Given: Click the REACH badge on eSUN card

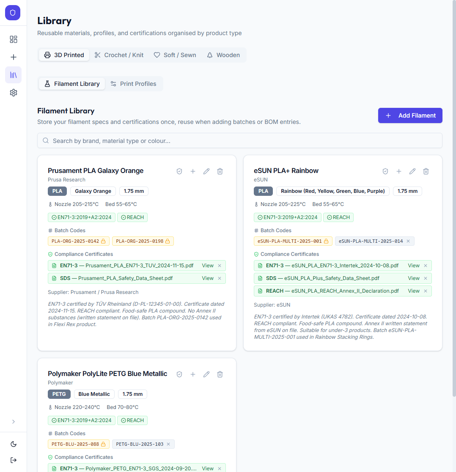Looking at the screenshot, I should coord(338,217).
